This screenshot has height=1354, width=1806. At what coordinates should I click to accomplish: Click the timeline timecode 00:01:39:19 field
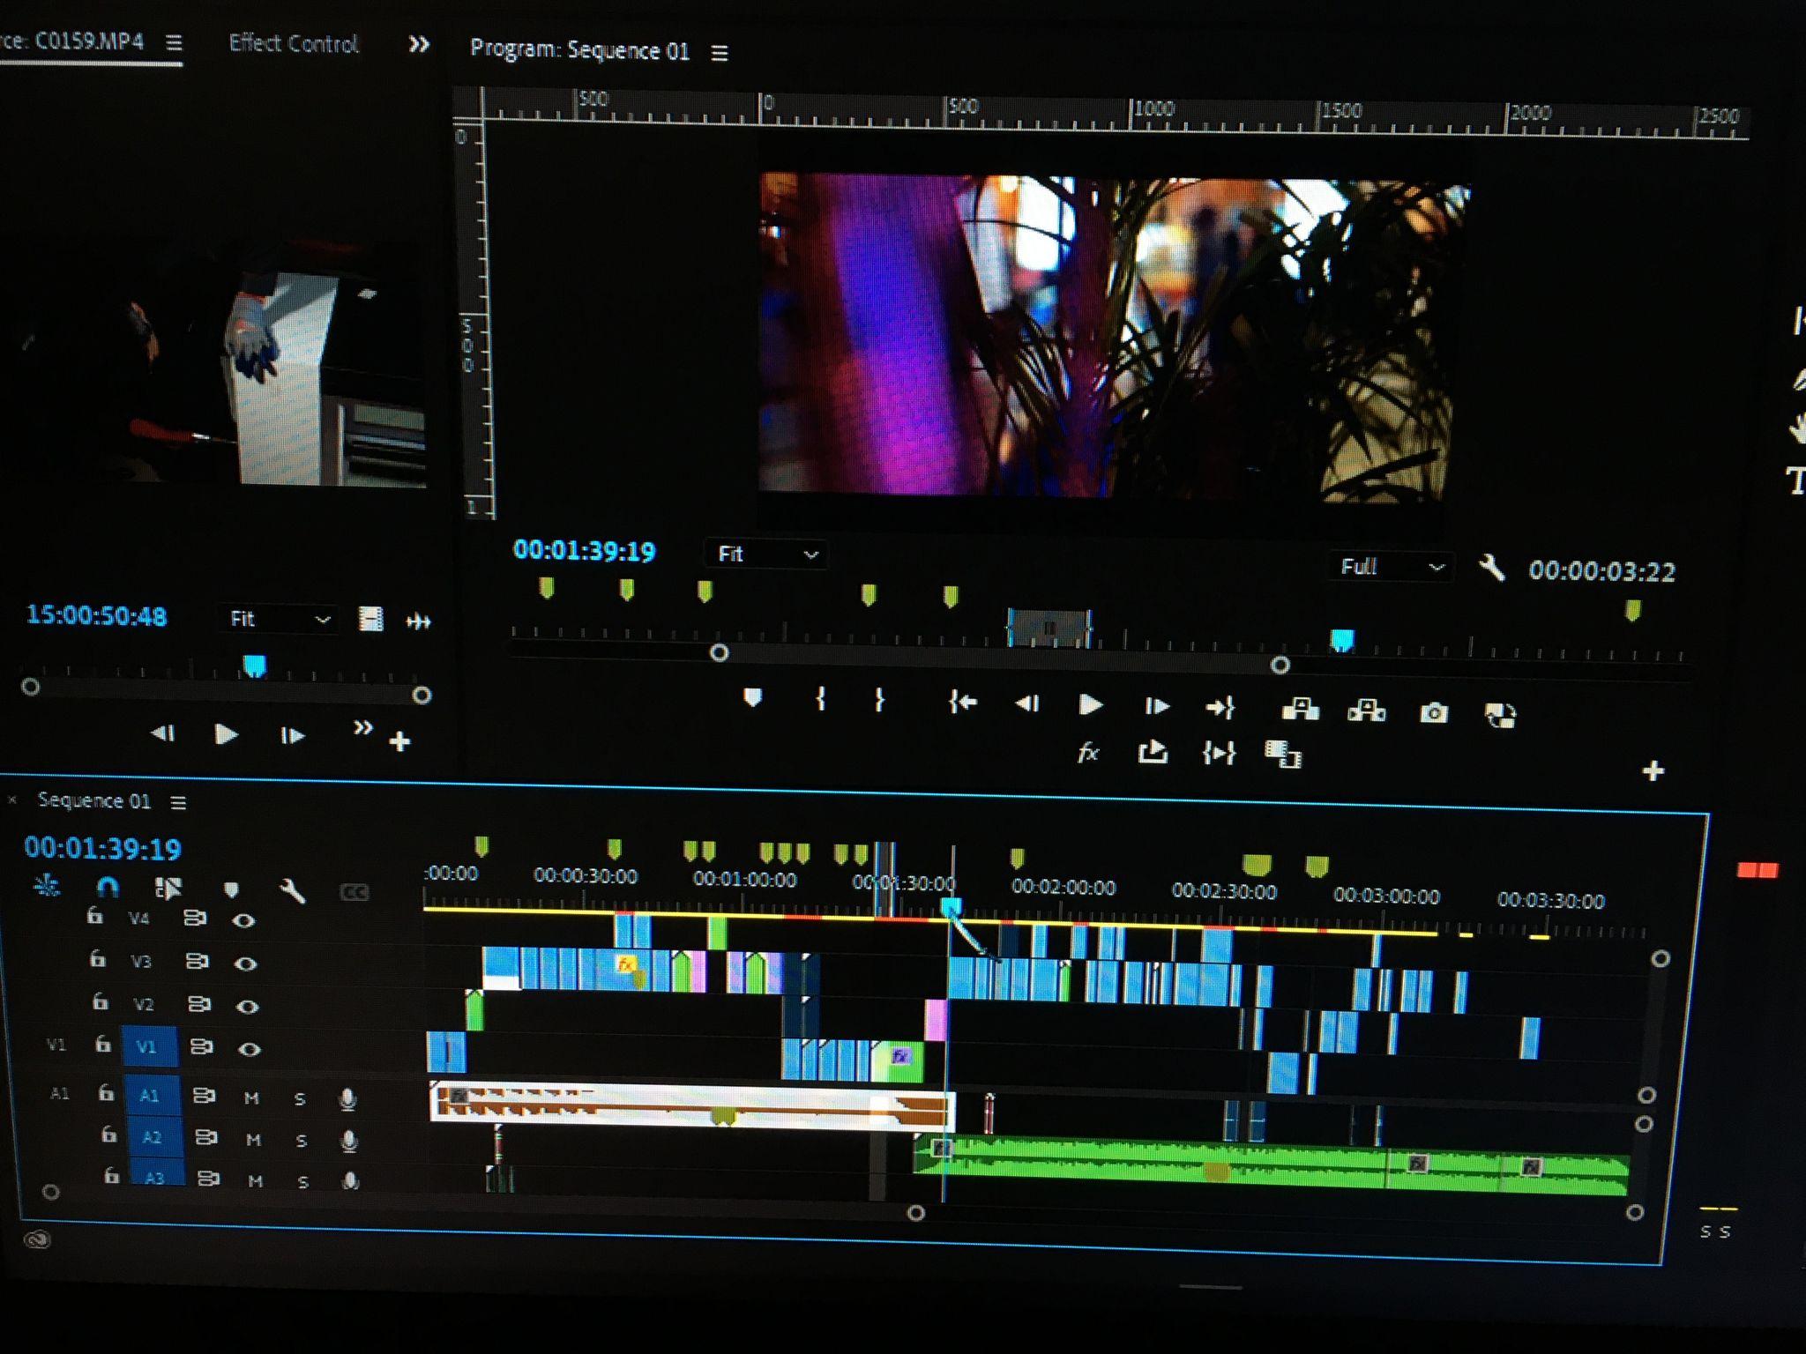point(102,848)
